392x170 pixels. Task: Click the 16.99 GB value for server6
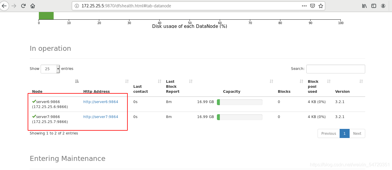point(205,102)
